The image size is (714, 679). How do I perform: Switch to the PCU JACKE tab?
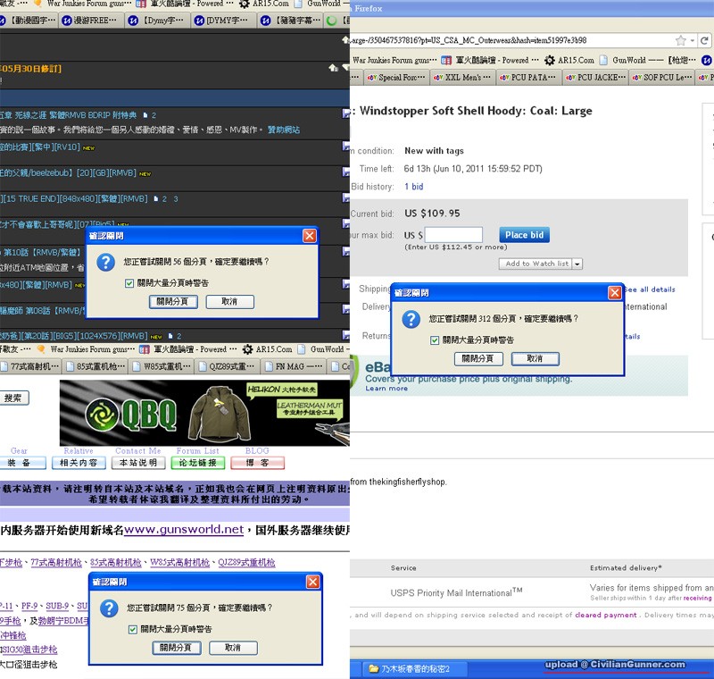point(591,78)
